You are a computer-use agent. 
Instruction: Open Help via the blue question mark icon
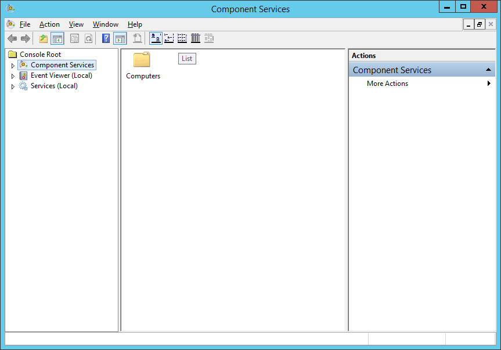tap(106, 39)
